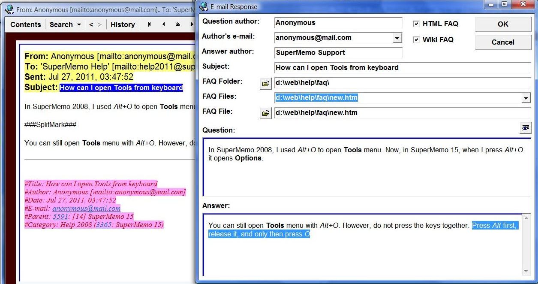The width and height of the screenshot is (538, 284).
Task: Maximize the E-mail Response window
Action: [x=504, y=4]
